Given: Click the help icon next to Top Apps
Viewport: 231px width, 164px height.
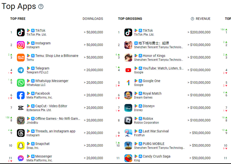Looking at the screenshot, I should tap(41, 7).
